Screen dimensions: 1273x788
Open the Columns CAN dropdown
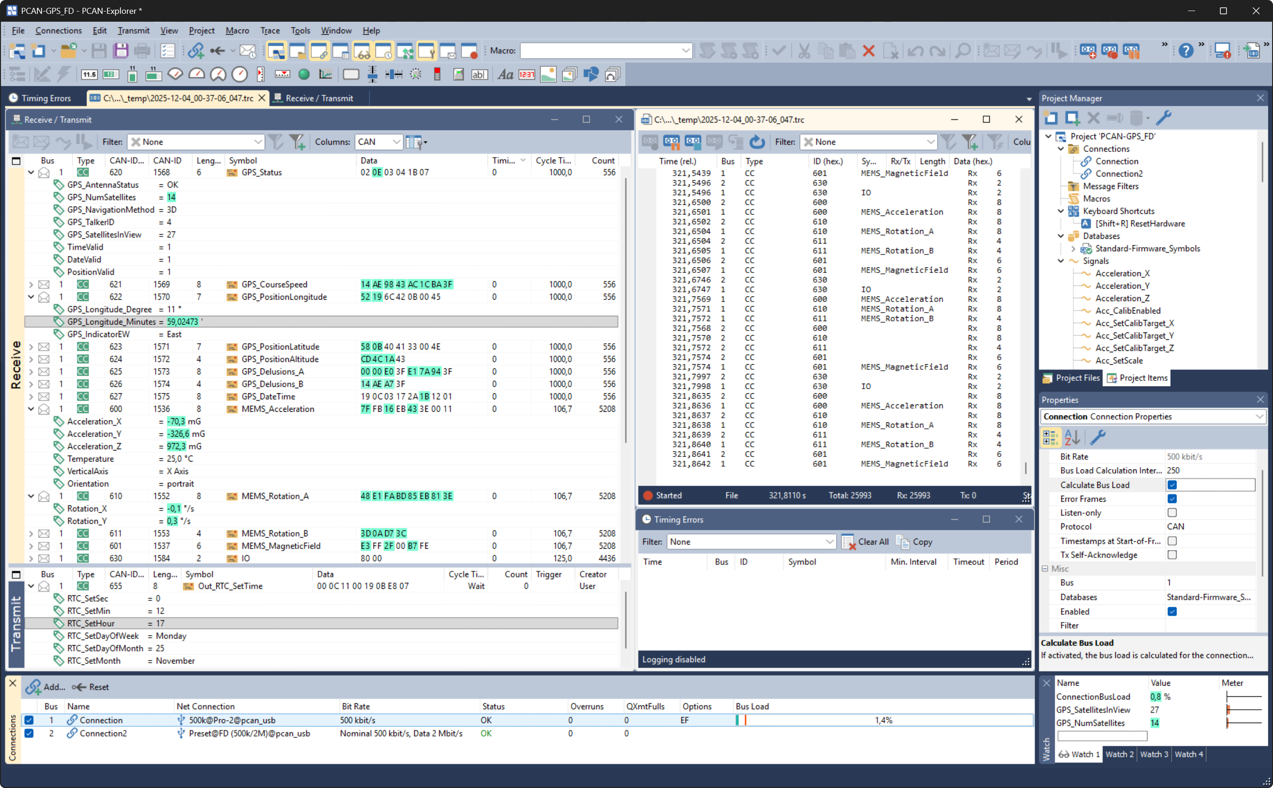coord(379,142)
